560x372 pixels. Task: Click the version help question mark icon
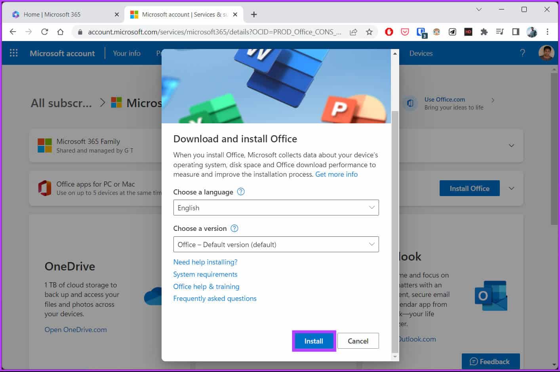coord(234,228)
